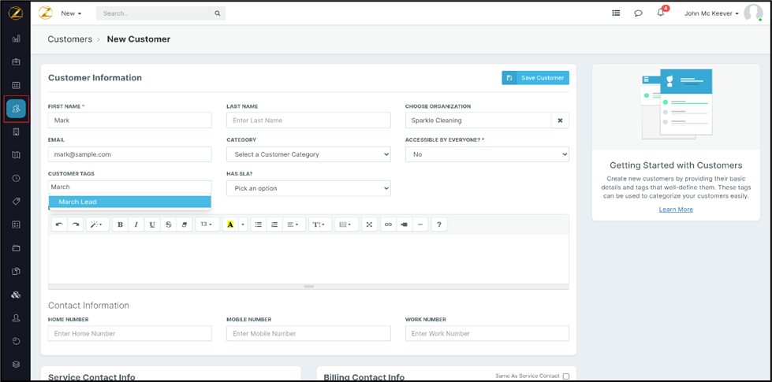Expand the Category dropdown
772x382 pixels.
pos(308,154)
